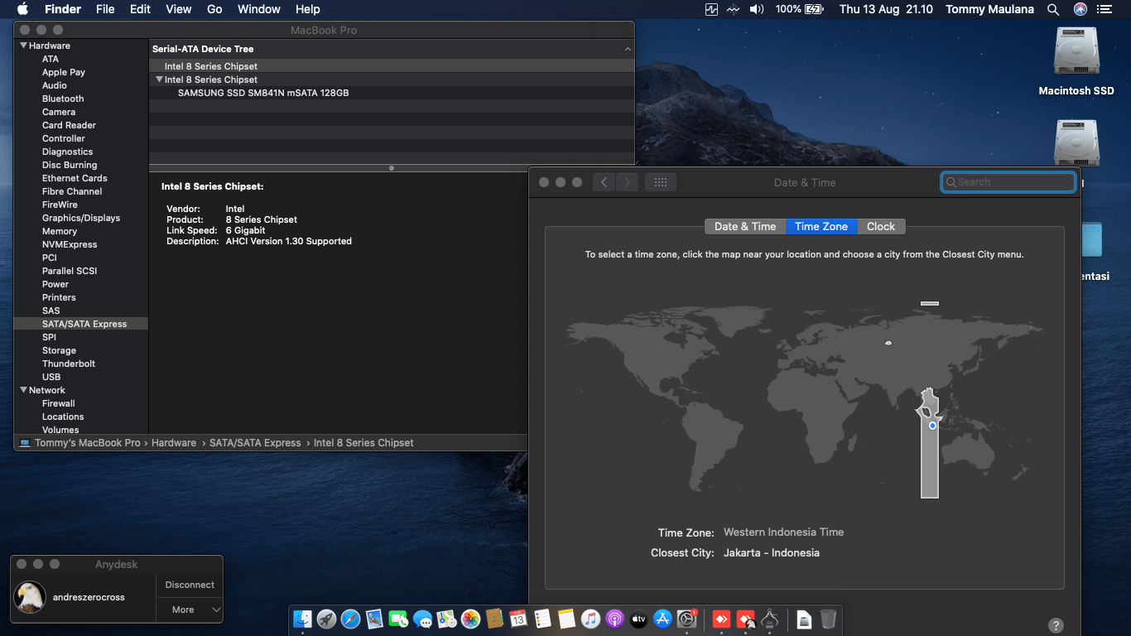The image size is (1131, 636).
Task: Click the Disconnect button in Anydesk
Action: click(x=190, y=585)
